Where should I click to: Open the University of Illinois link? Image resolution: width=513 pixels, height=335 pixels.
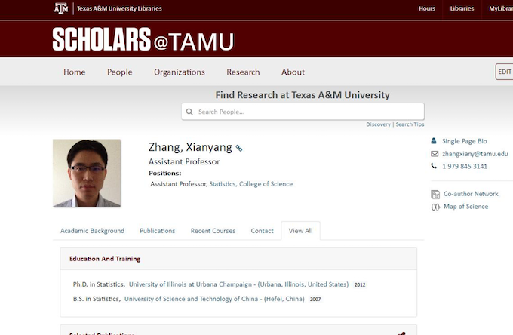[x=238, y=285]
